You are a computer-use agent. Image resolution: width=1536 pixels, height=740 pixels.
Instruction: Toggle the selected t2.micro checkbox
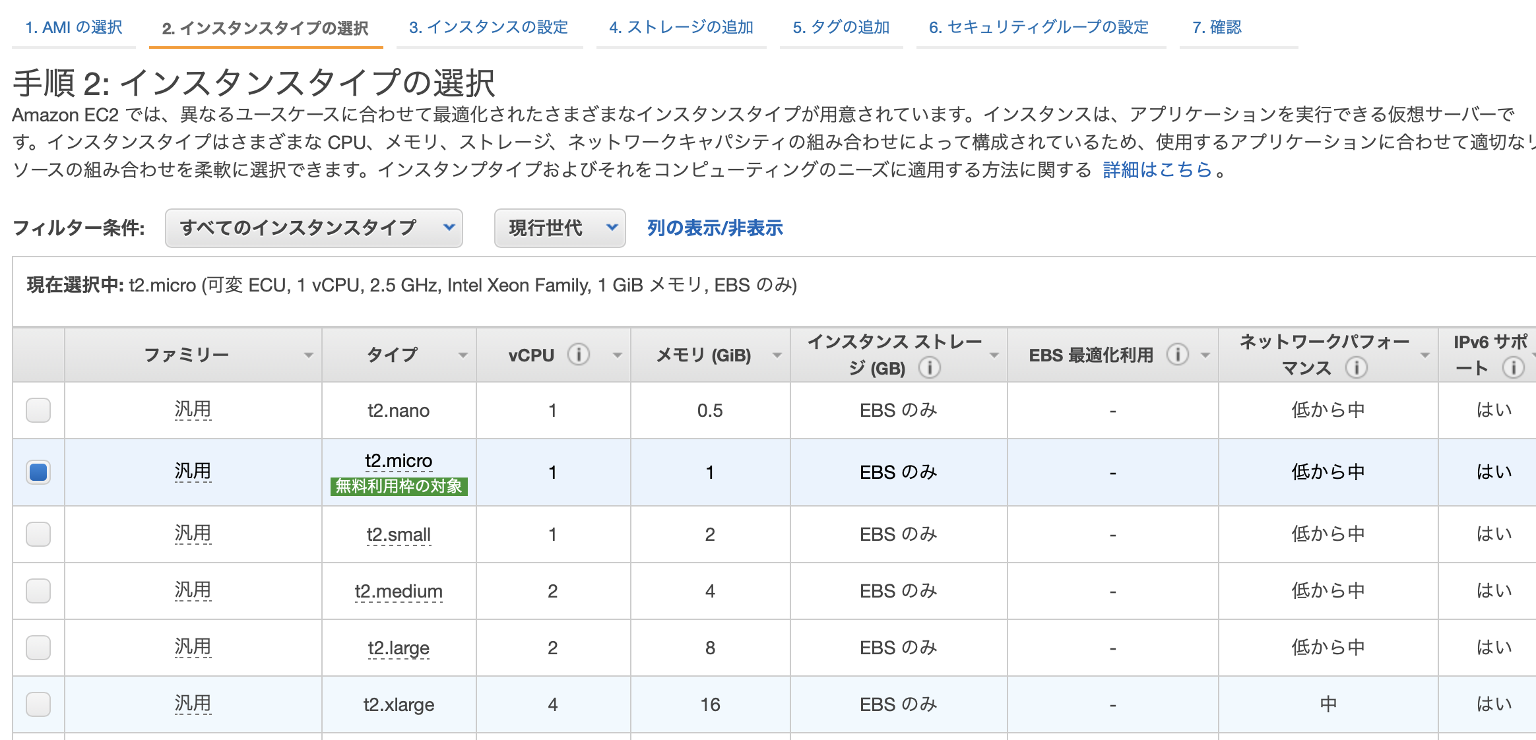(x=38, y=472)
